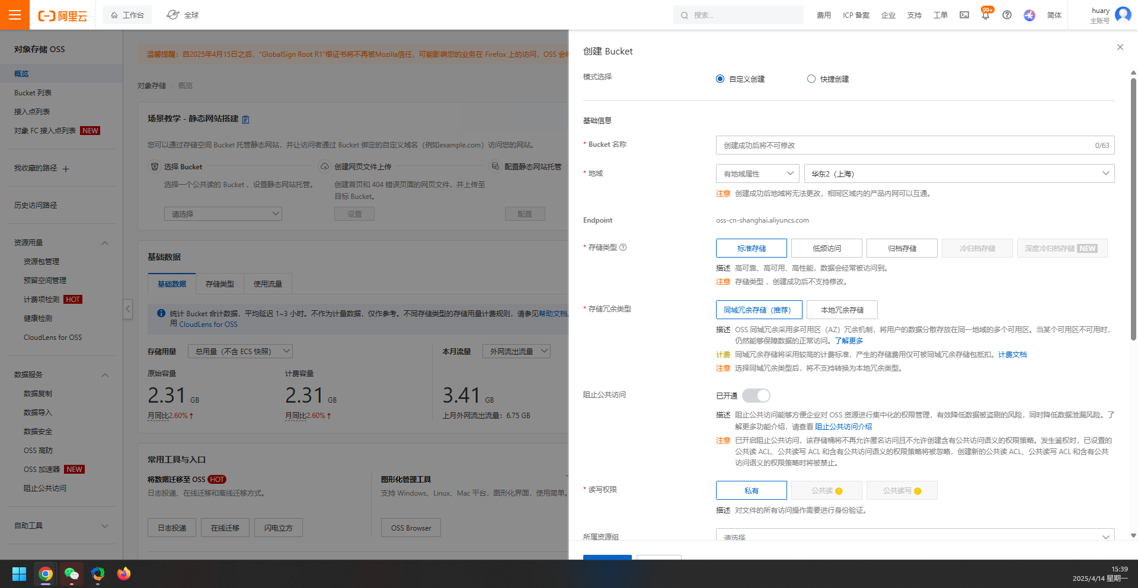
Task: Select the 本地冗余存储 redundancy option
Action: click(x=842, y=310)
